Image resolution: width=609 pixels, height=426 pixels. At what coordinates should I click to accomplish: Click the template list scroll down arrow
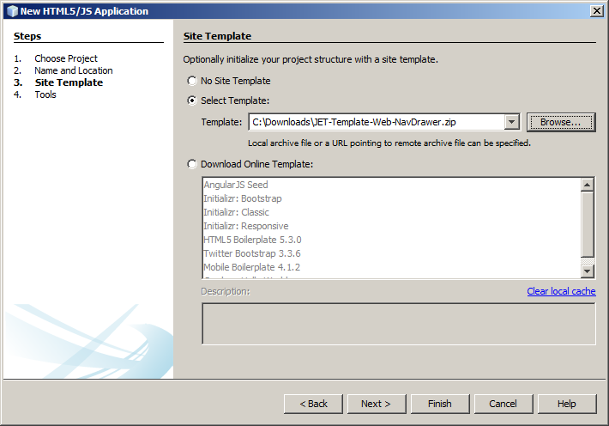[x=588, y=271]
